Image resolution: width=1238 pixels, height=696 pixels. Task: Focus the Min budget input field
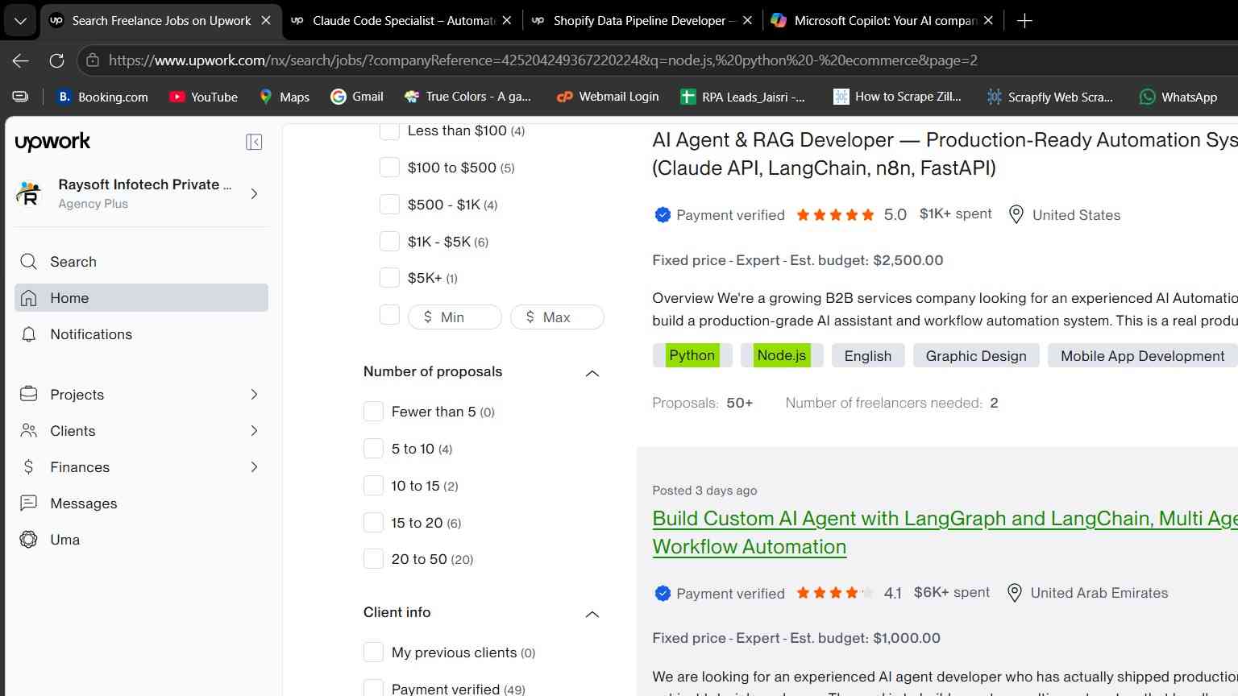pos(455,317)
